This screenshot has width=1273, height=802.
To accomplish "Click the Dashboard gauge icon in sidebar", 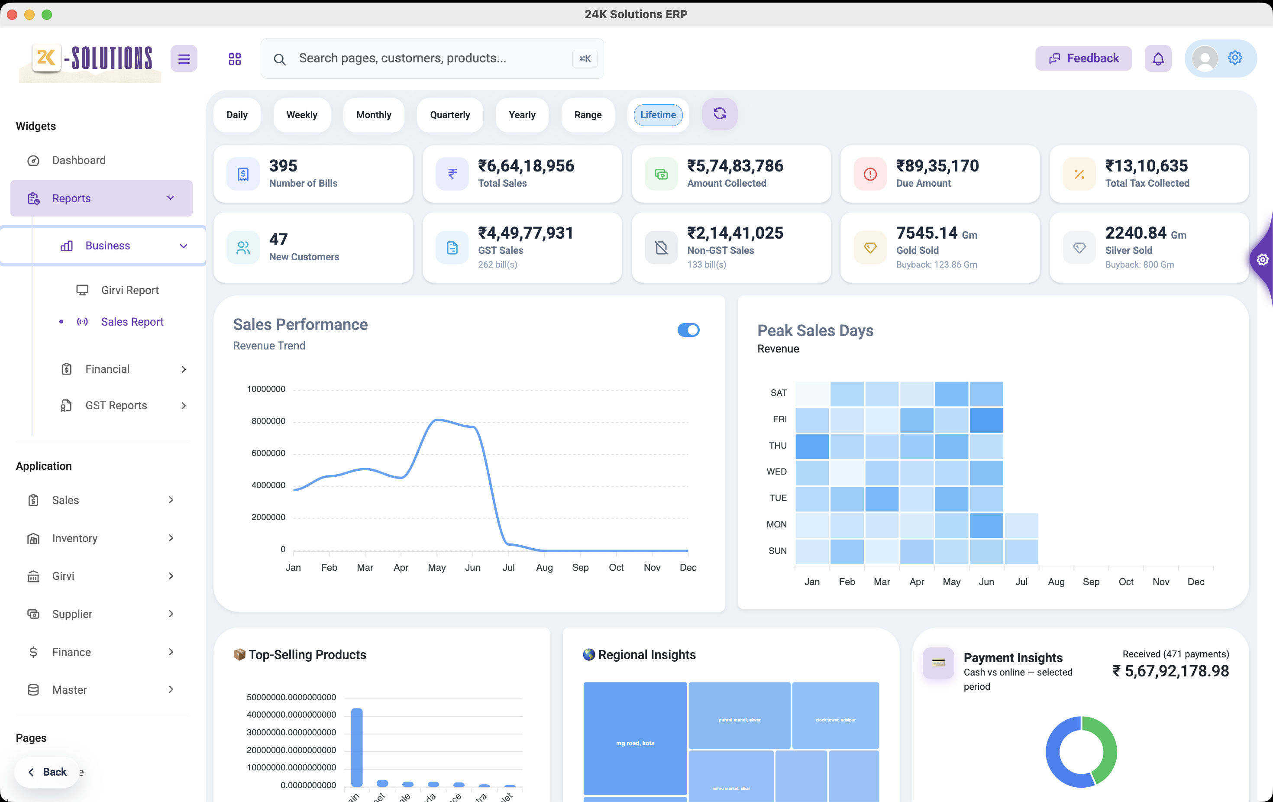I will pyautogui.click(x=33, y=161).
